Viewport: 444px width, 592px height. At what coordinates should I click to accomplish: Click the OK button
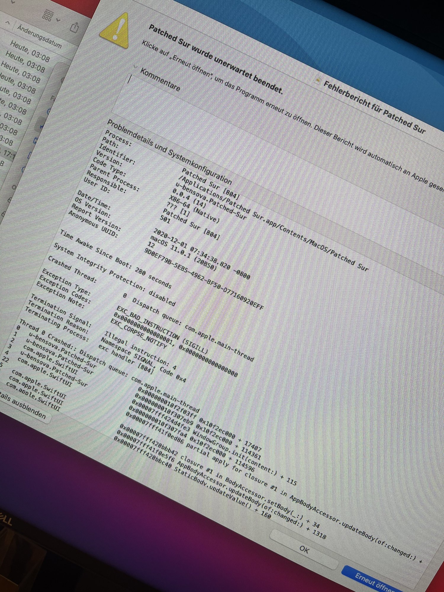coord(304,549)
